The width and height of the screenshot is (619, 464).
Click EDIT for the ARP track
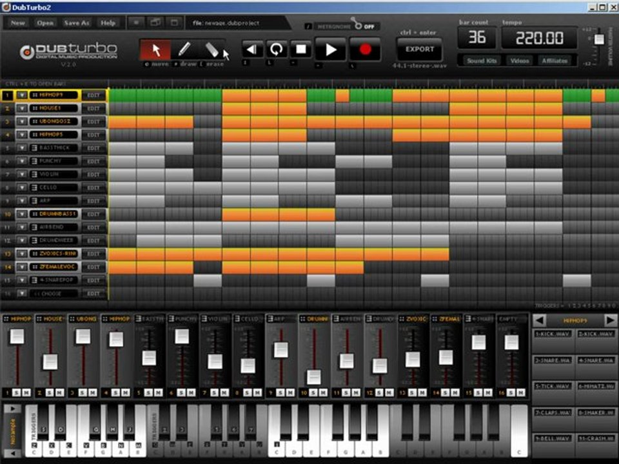(93, 201)
